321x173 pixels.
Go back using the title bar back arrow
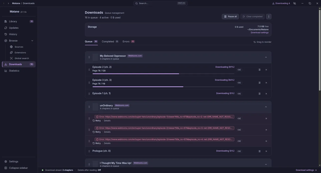coord(4,3)
